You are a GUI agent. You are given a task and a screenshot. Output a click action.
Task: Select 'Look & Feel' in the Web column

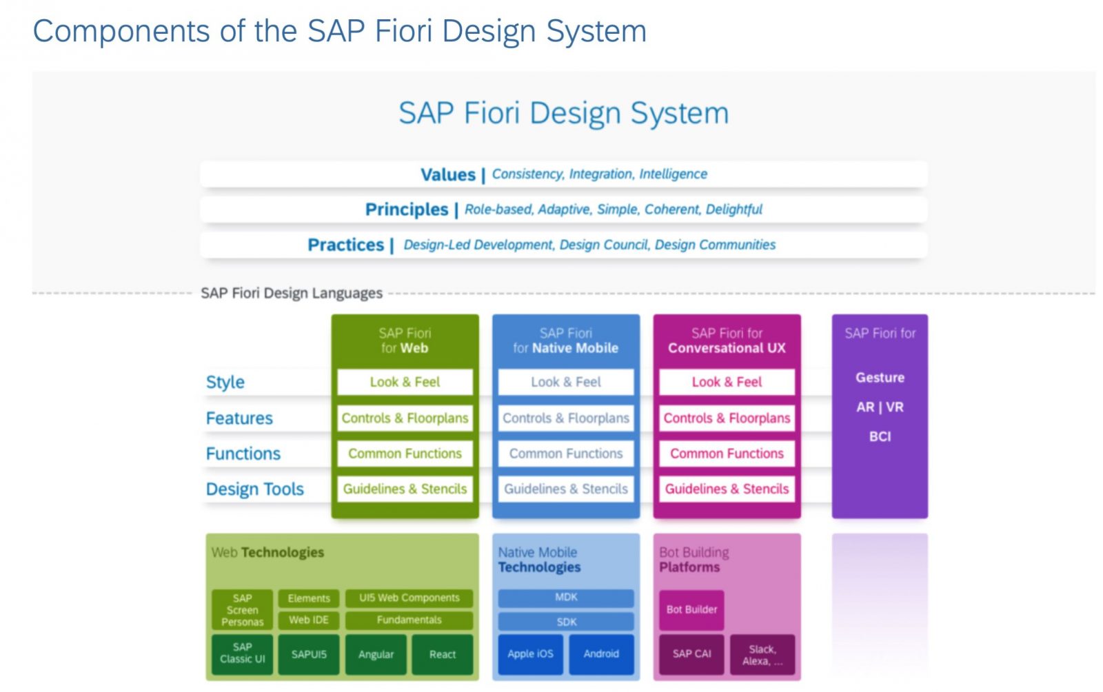click(405, 382)
